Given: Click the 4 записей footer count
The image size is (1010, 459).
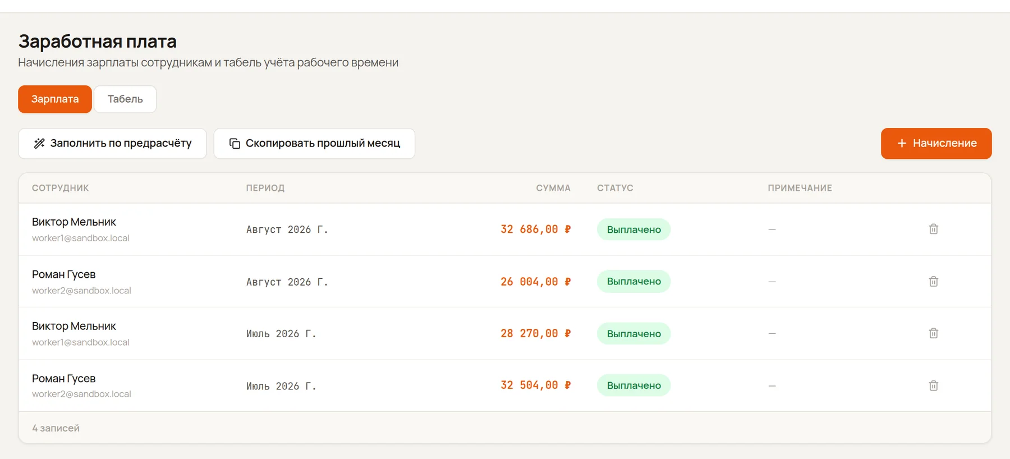Looking at the screenshot, I should pos(56,428).
